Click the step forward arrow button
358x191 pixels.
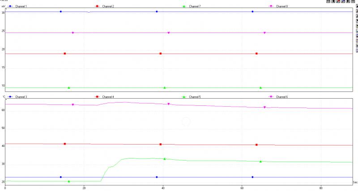[x=348, y=2]
